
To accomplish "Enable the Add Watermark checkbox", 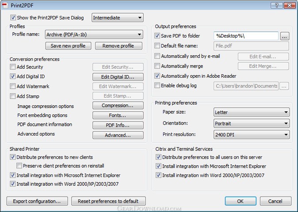I will 13,86.
